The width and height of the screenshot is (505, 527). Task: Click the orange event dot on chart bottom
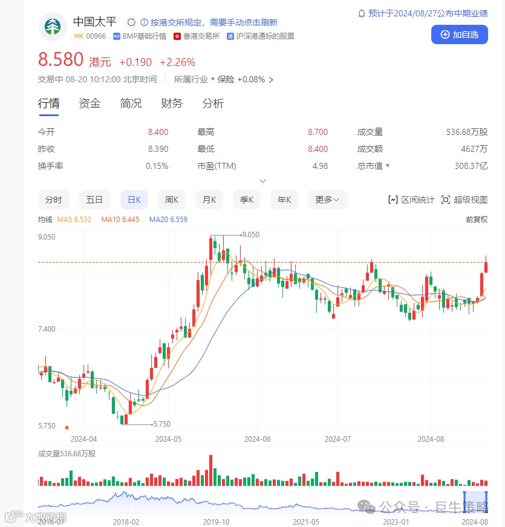click(x=67, y=428)
